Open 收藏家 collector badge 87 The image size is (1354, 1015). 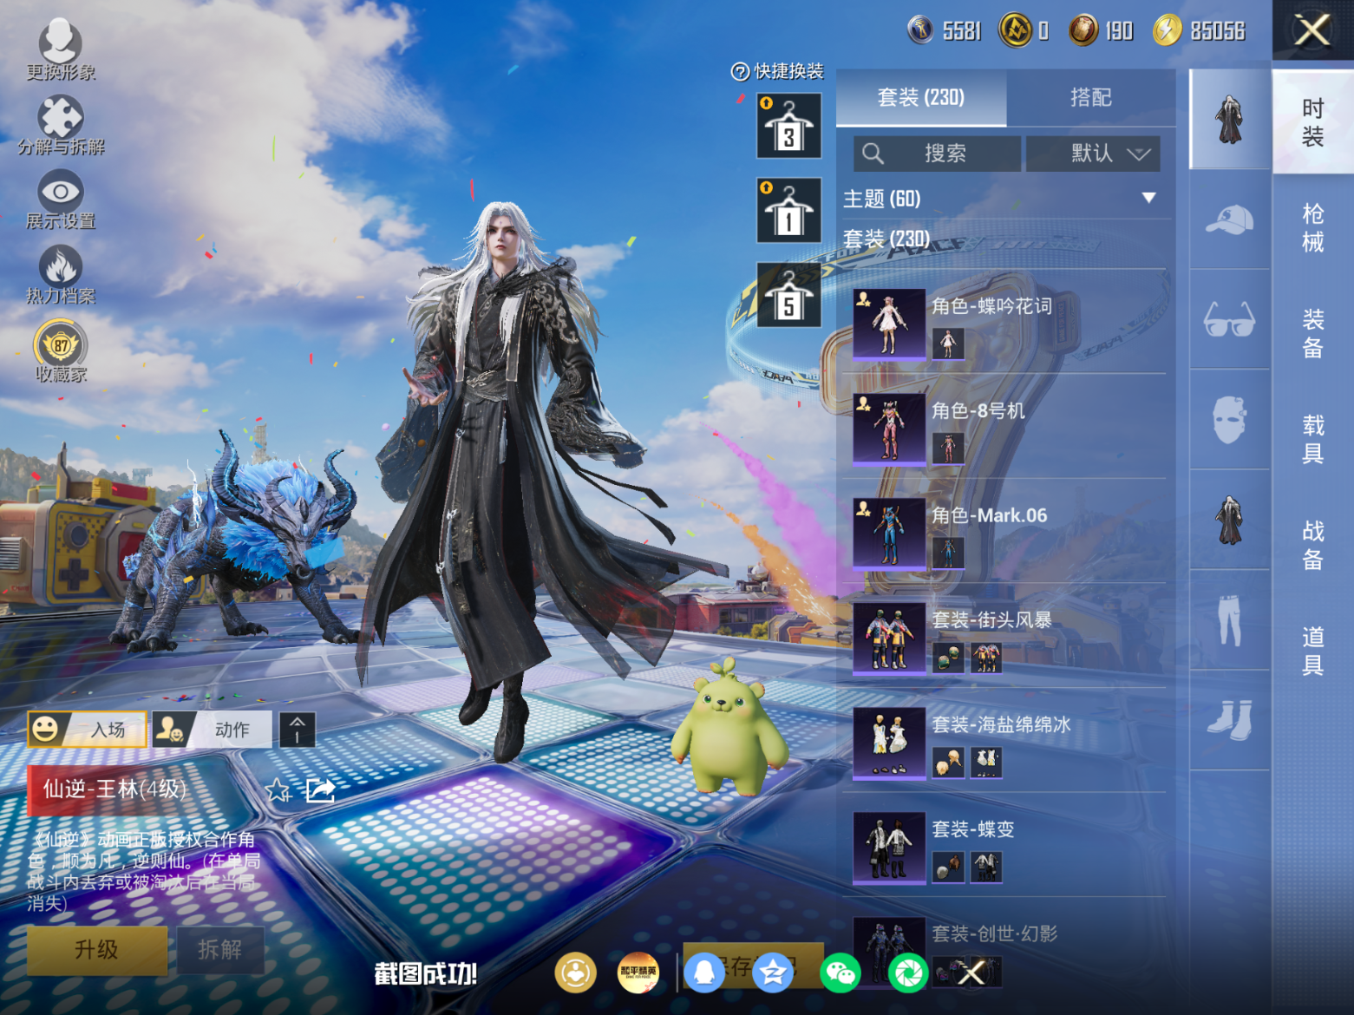point(60,351)
